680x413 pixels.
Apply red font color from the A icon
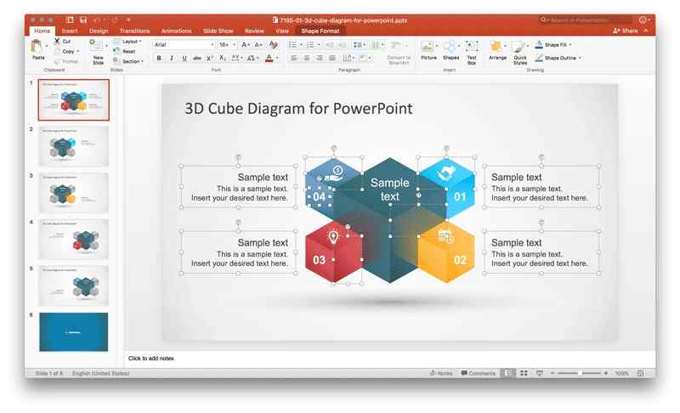269,58
